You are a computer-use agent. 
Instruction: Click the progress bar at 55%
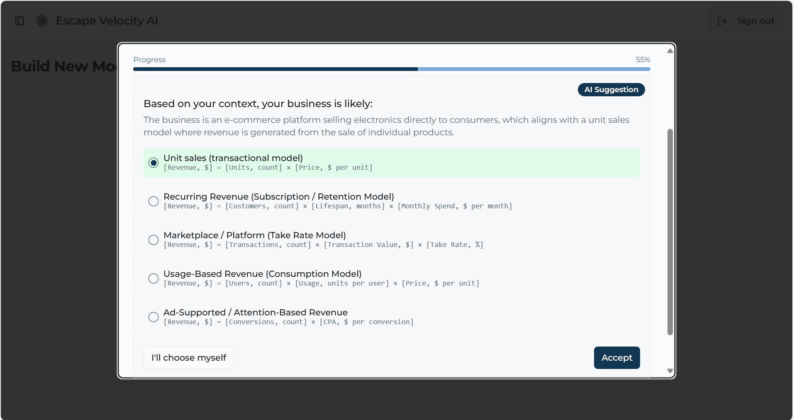392,69
